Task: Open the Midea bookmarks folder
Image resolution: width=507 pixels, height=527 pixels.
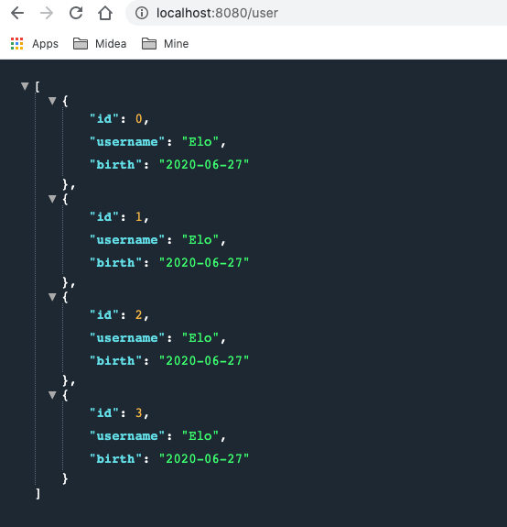Action: [100, 44]
